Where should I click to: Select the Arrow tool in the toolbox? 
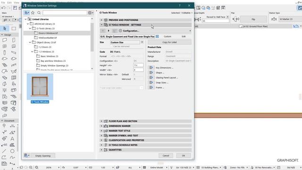[5, 28]
